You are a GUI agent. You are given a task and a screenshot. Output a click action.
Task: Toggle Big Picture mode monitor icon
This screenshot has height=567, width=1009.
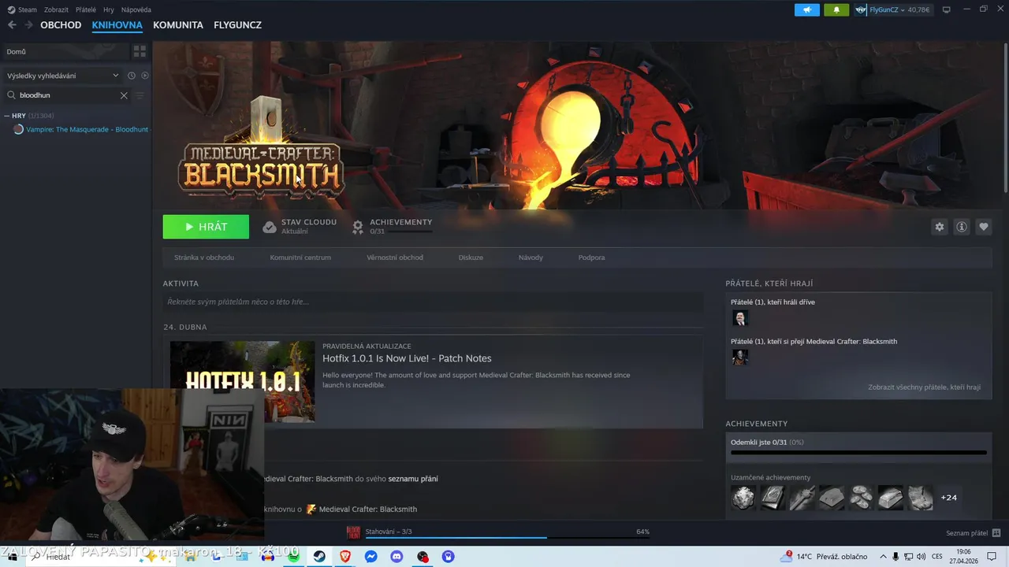(x=947, y=9)
